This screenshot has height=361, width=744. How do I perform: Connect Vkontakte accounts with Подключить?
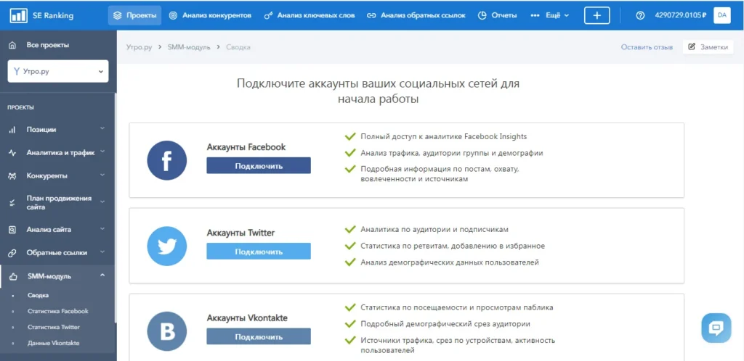coord(259,336)
